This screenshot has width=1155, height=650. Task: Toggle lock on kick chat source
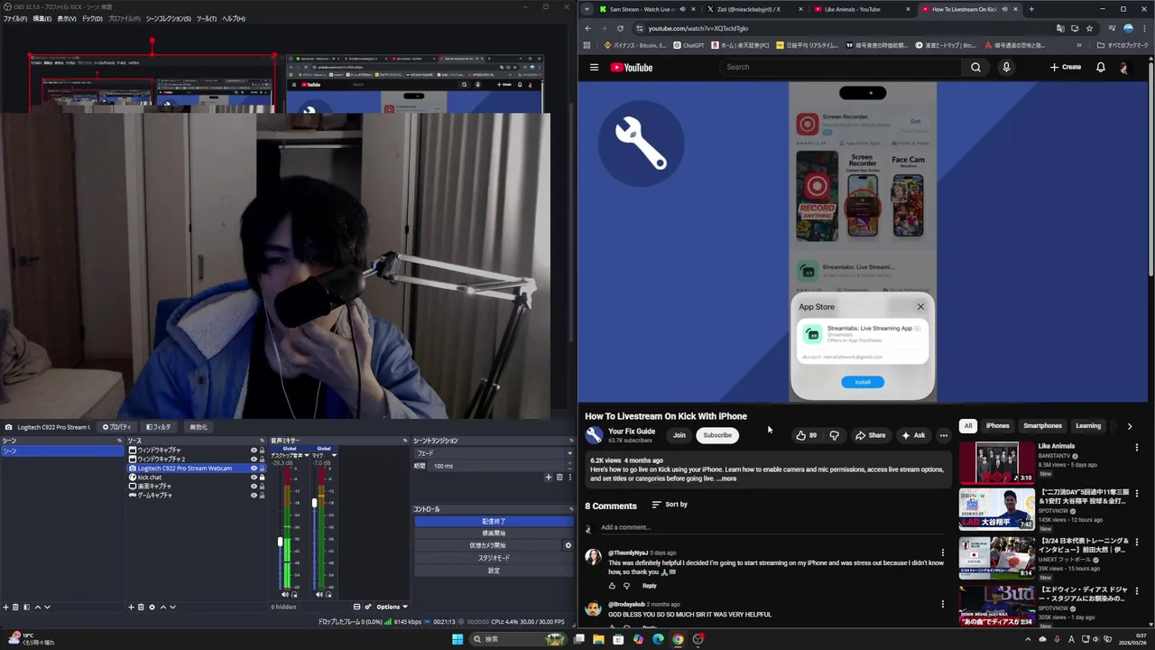click(x=262, y=477)
